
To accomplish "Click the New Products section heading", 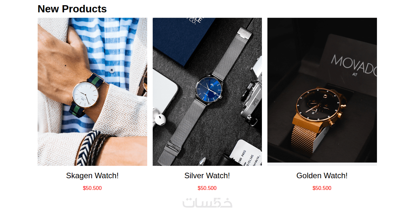I will click(x=72, y=9).
